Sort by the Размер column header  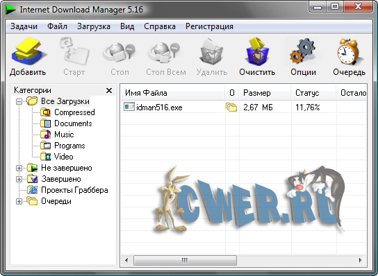pos(265,93)
